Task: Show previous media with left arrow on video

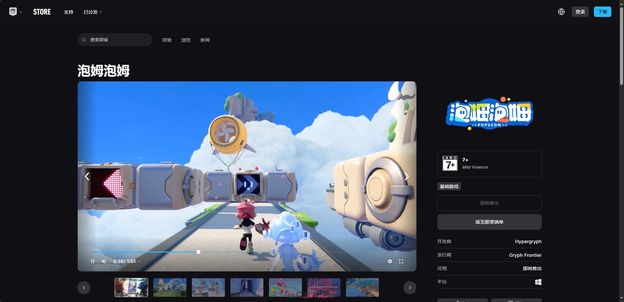Action: (87, 176)
